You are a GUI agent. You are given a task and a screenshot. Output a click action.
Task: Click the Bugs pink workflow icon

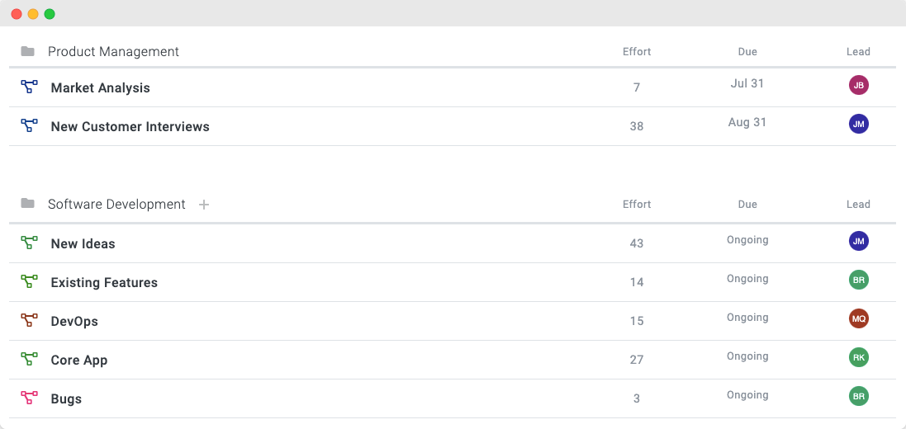pos(29,398)
